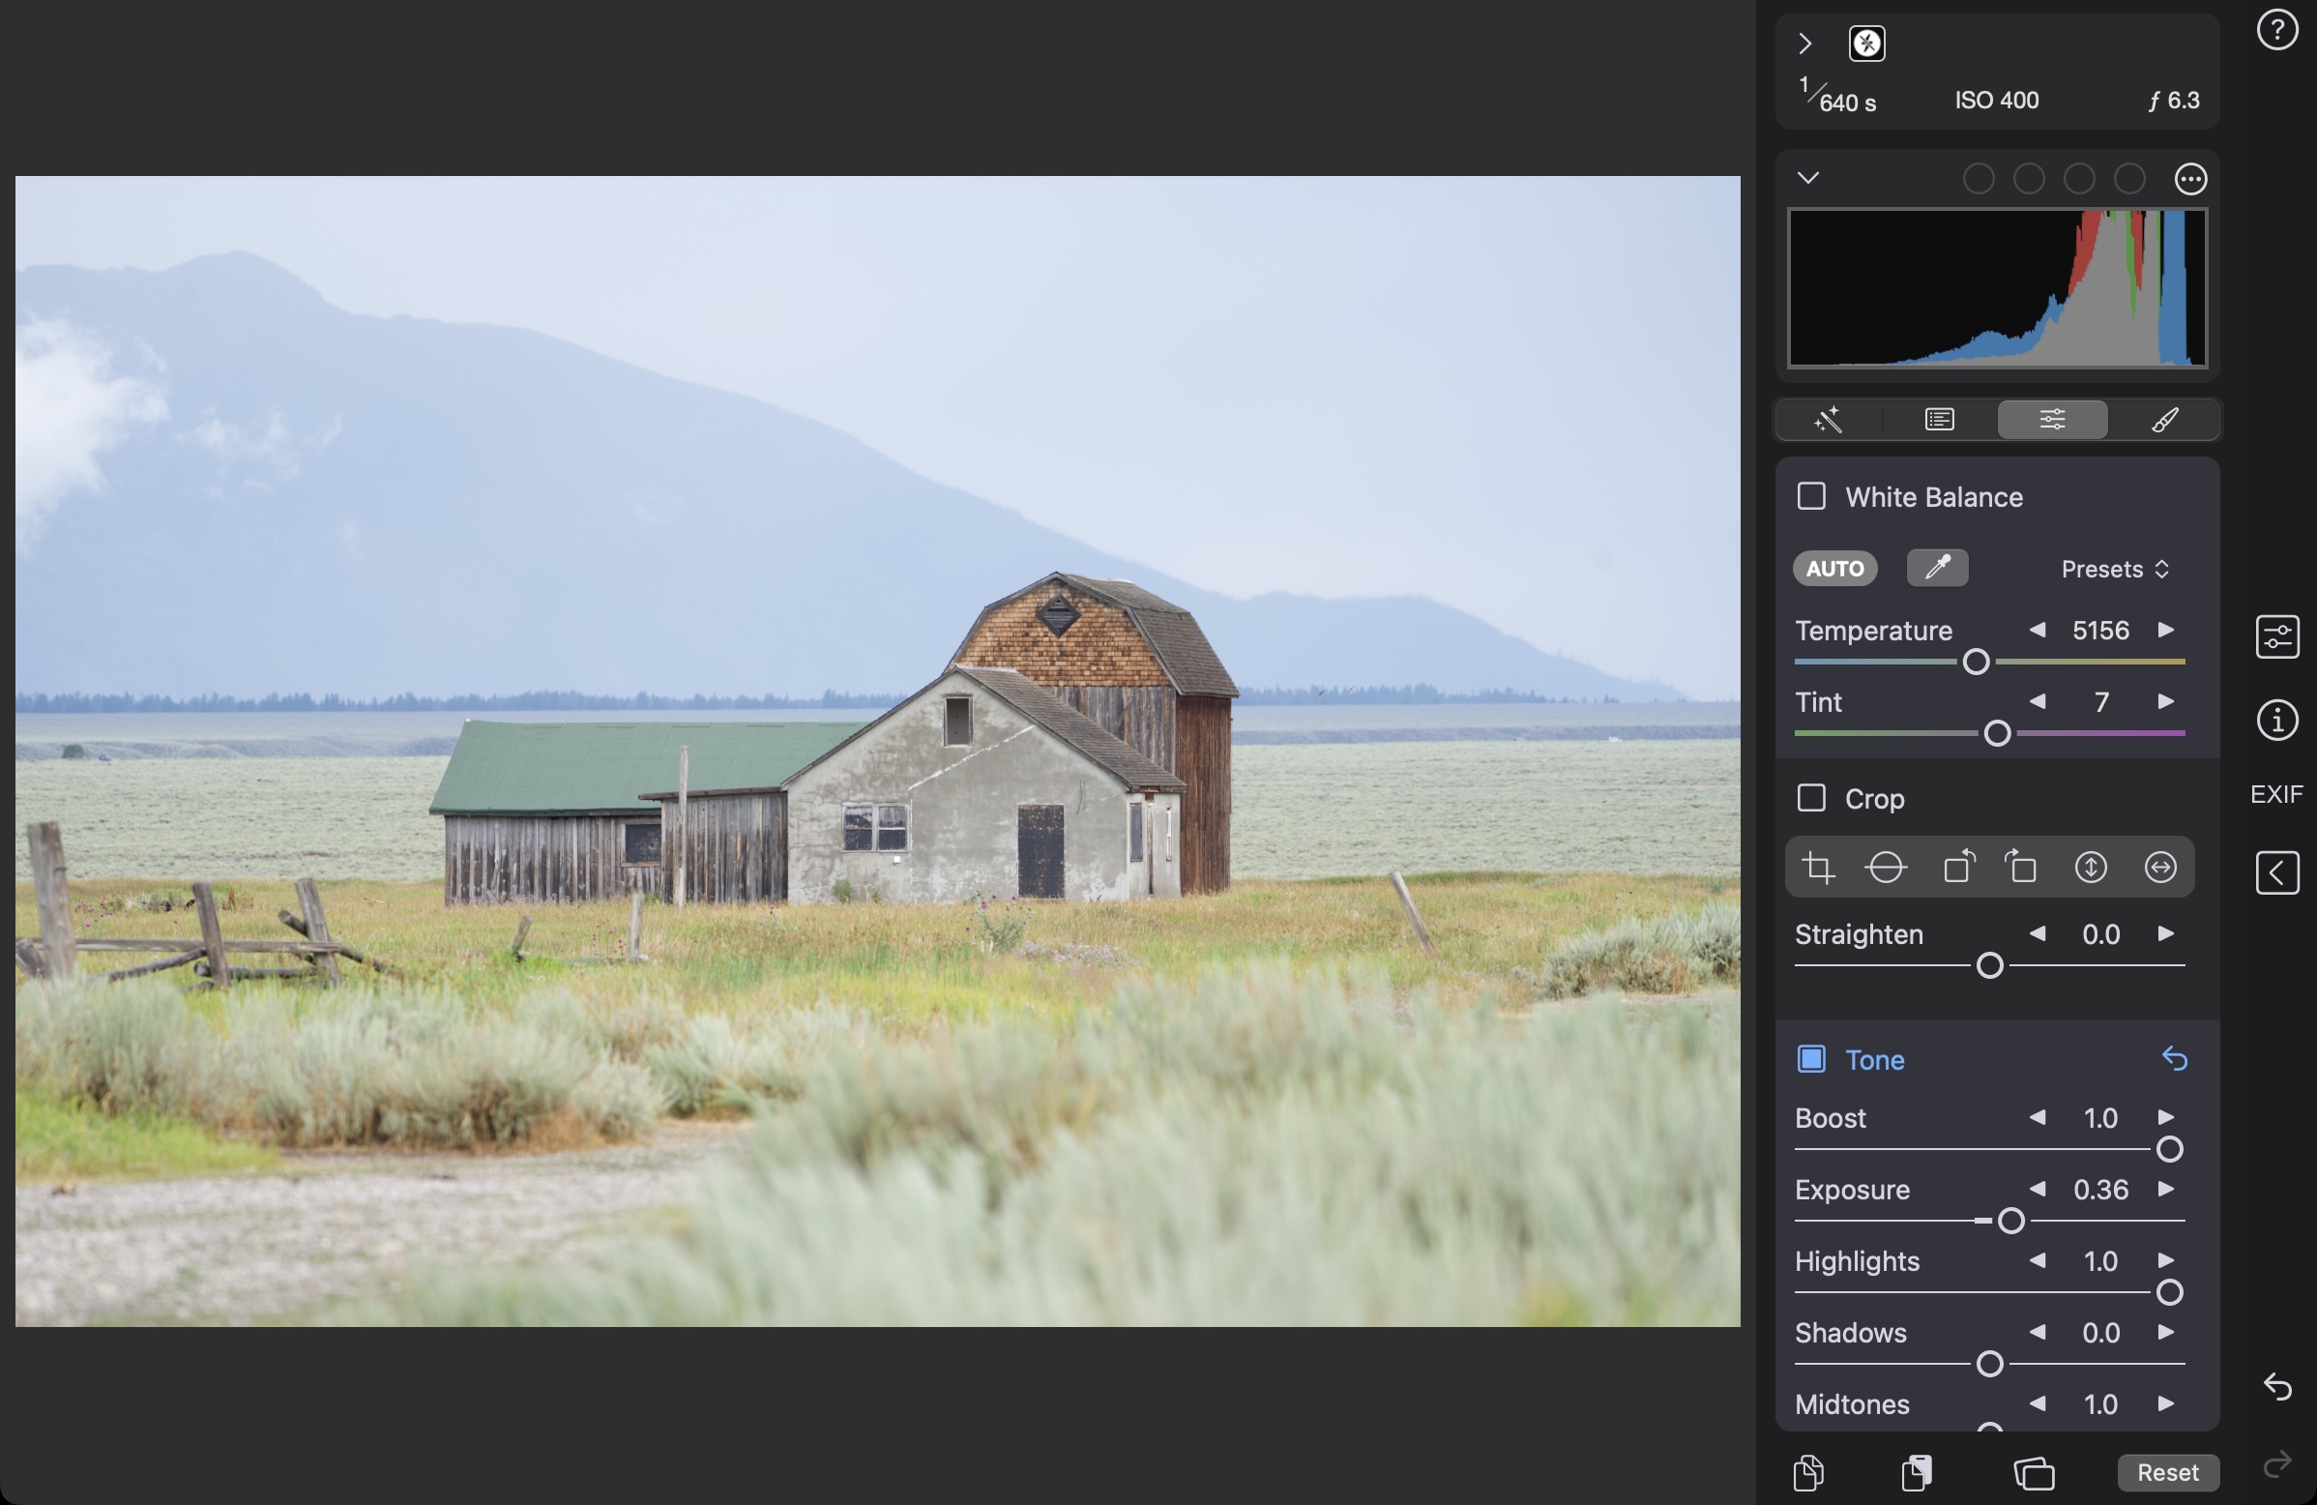Switch to the magic wand auto tab
Viewport: 2317px width, 1505px height.
coord(1829,420)
